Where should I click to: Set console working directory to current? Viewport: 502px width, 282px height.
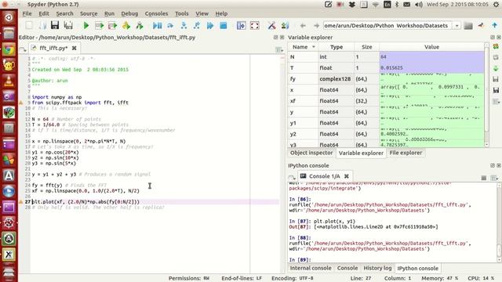tap(481, 26)
